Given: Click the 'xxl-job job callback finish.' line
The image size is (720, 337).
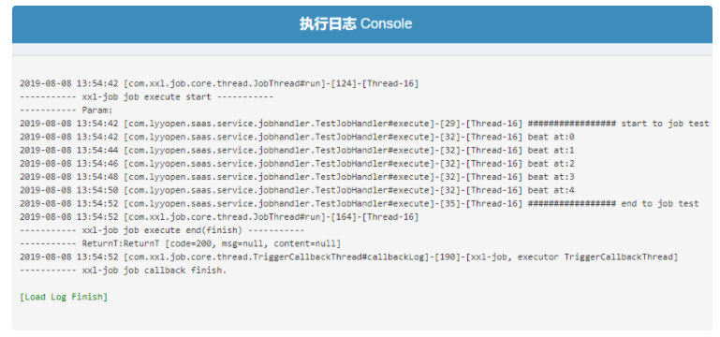Looking at the screenshot, I should (123, 270).
